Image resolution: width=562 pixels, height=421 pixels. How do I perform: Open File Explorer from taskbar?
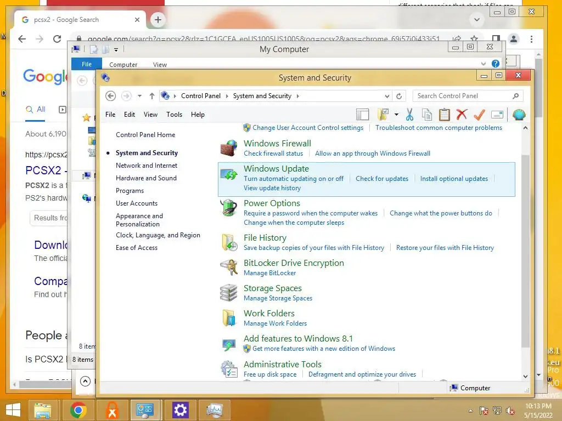43,410
